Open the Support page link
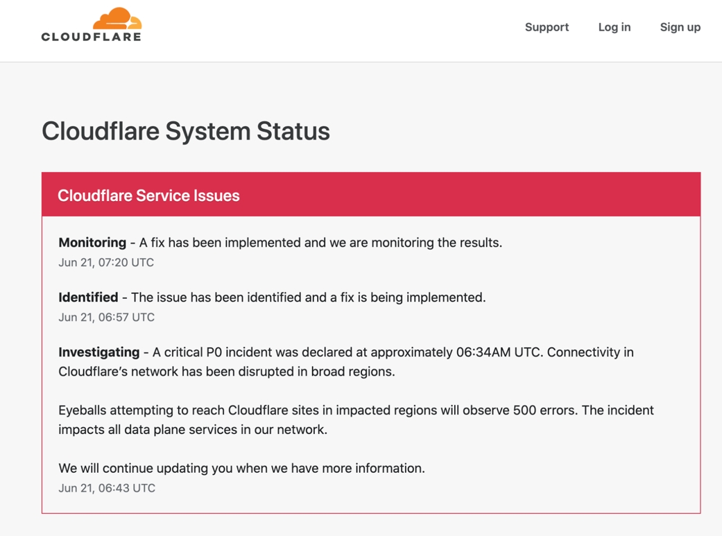This screenshot has width=722, height=536. (547, 27)
